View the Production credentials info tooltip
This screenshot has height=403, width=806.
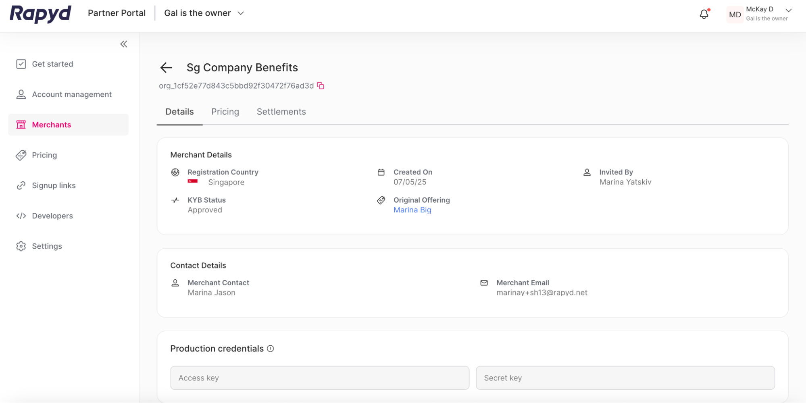271,349
